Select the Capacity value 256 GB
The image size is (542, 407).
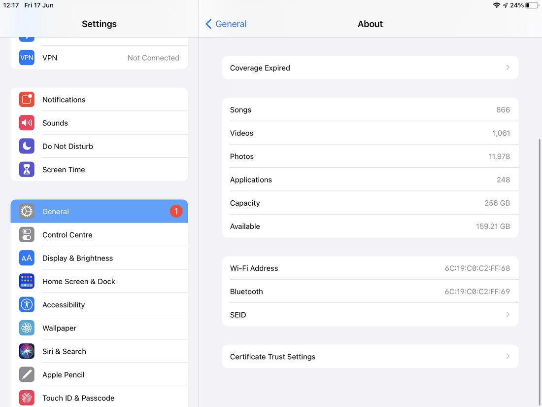coord(497,203)
